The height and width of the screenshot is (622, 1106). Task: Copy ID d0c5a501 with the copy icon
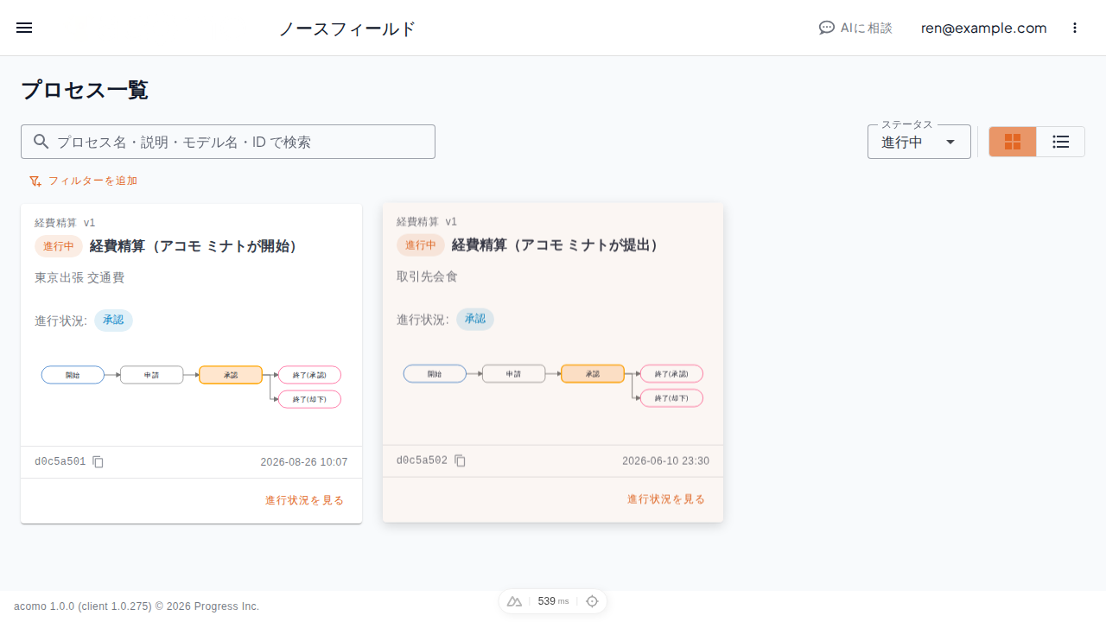pyautogui.click(x=99, y=462)
